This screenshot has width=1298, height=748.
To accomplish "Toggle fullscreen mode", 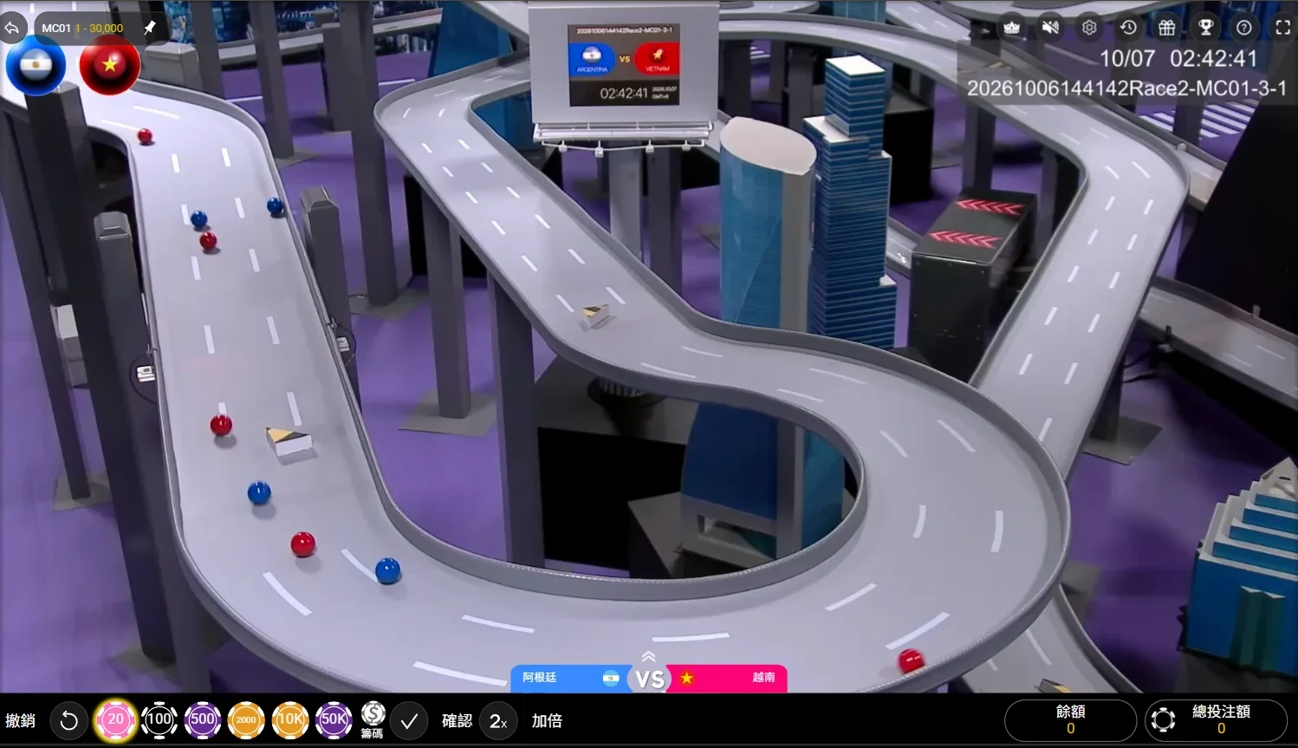I will pyautogui.click(x=1283, y=28).
